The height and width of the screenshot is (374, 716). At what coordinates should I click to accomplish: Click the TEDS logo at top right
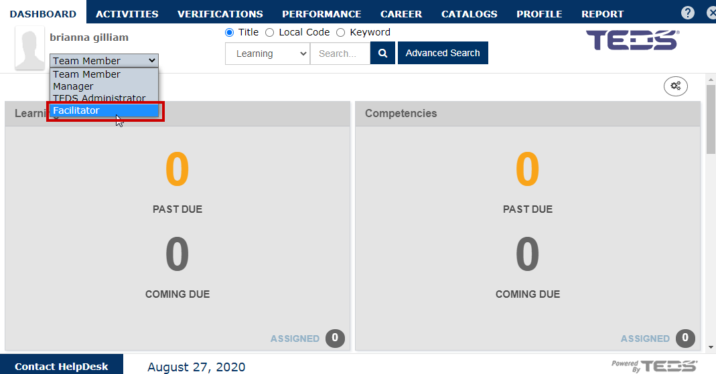tap(632, 40)
